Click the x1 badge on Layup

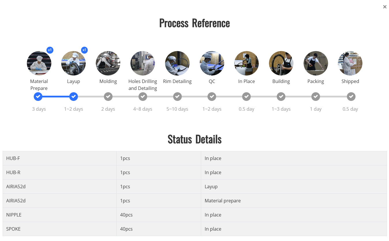pyautogui.click(x=84, y=50)
